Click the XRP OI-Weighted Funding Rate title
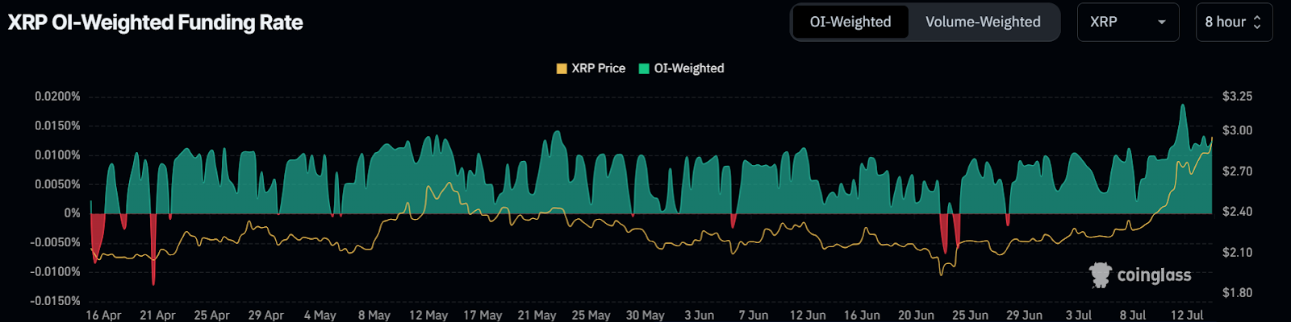Screen dimensions: 1291x322 [156, 23]
